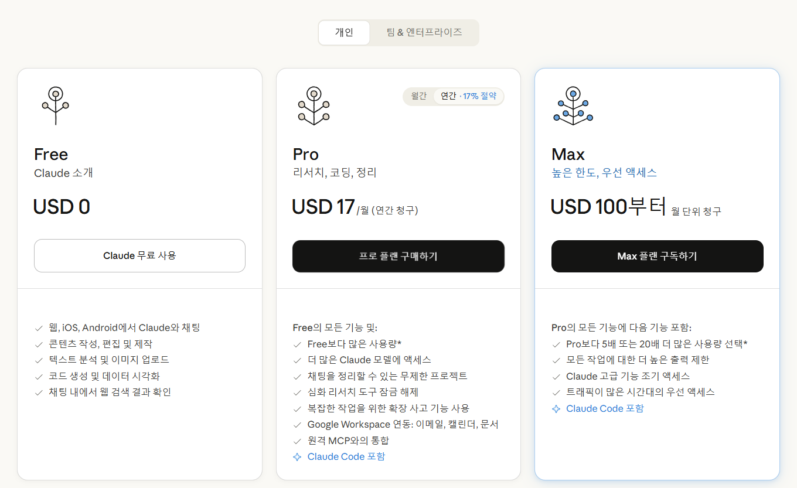Click Google Workspace 연동 feature text

(403, 425)
